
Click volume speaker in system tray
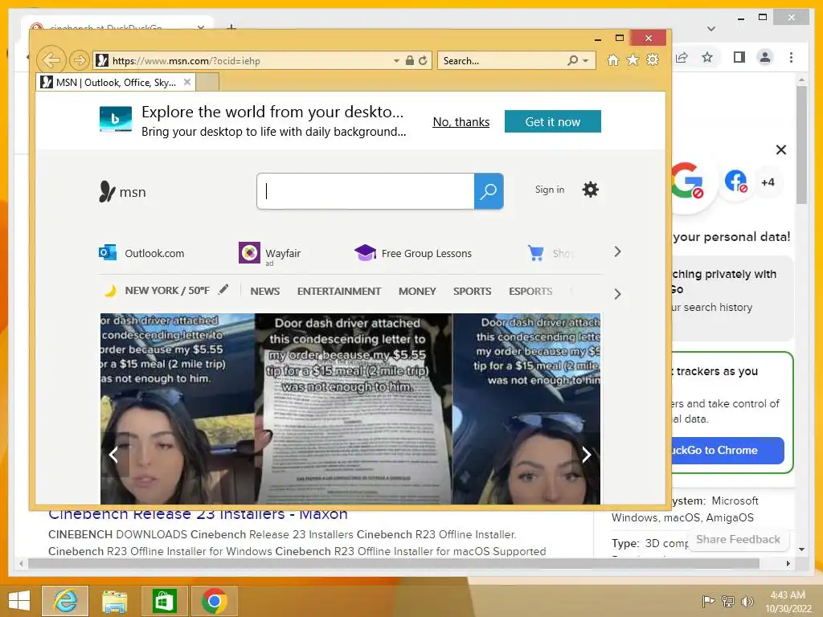(x=747, y=601)
